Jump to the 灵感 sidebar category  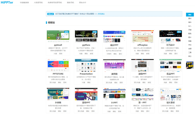click(x=190, y=30)
